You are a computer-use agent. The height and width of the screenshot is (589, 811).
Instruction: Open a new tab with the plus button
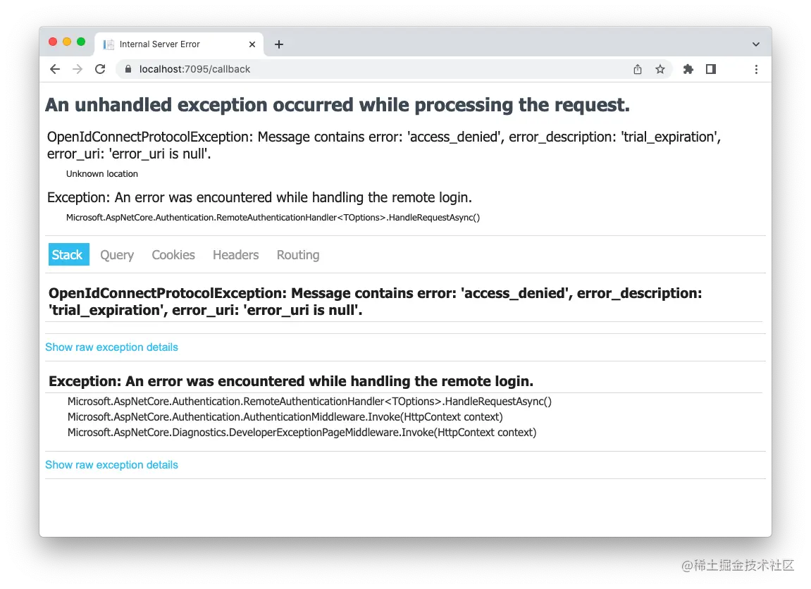278,44
